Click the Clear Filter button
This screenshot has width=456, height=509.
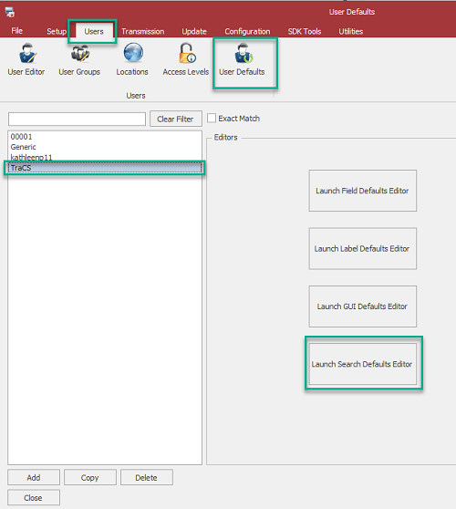(x=176, y=119)
